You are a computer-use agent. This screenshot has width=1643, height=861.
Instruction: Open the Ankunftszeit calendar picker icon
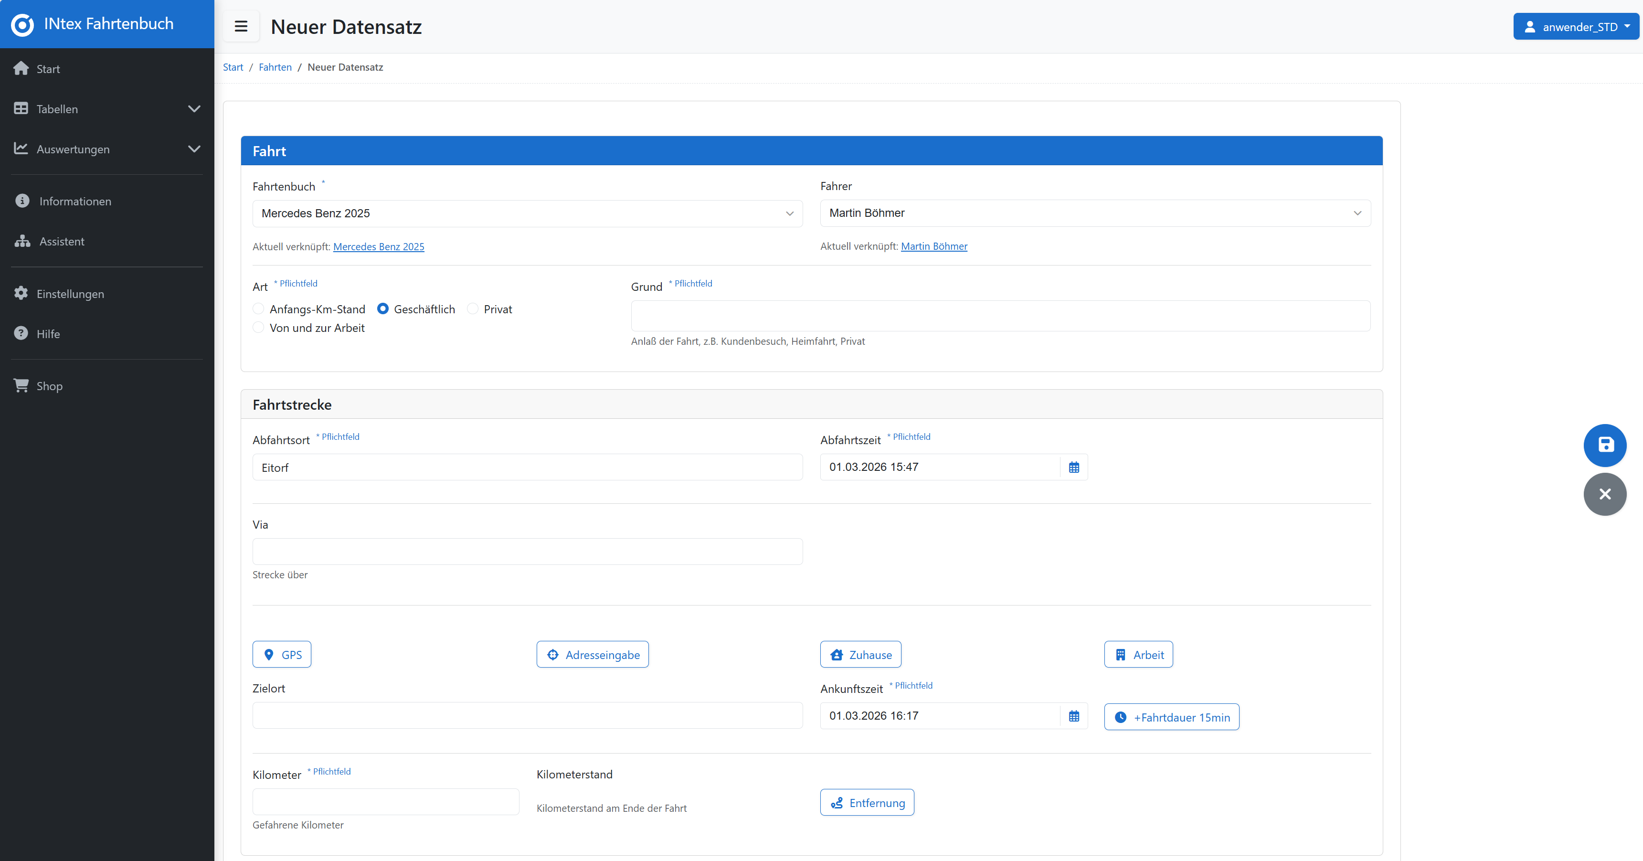coord(1073,715)
